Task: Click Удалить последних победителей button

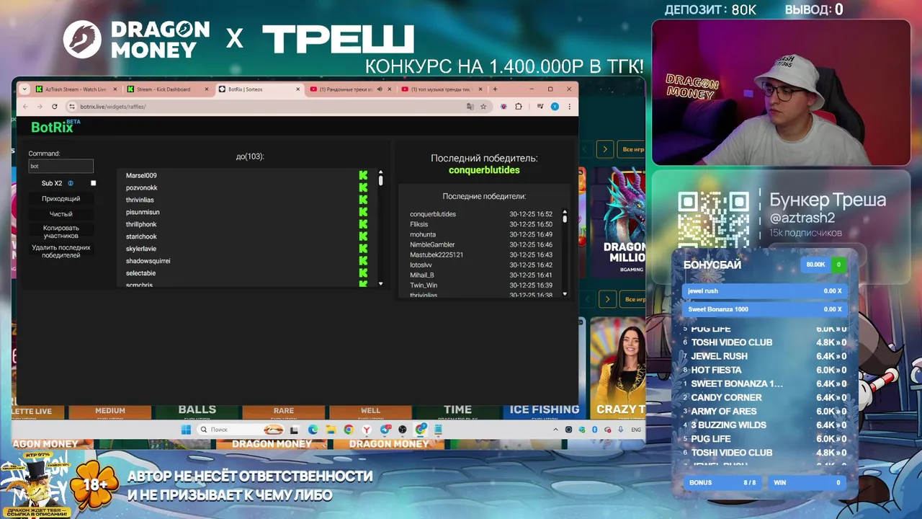Action: pyautogui.click(x=61, y=251)
